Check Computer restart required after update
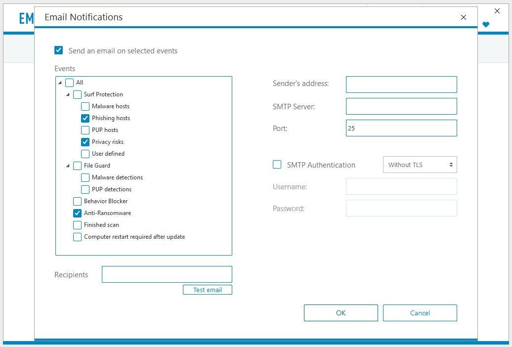 [x=78, y=237]
